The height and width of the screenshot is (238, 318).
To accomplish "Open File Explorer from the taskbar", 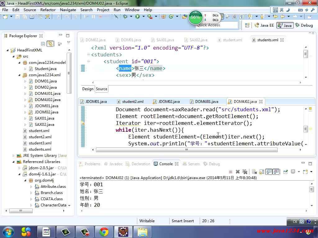I will (143, 232).
